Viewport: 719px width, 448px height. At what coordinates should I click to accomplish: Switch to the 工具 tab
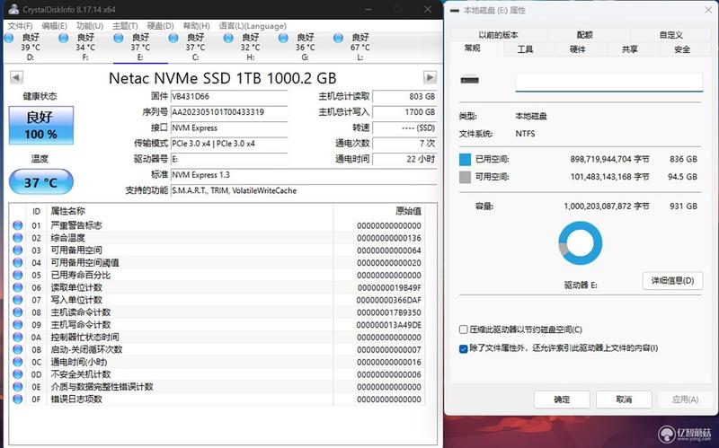click(525, 49)
